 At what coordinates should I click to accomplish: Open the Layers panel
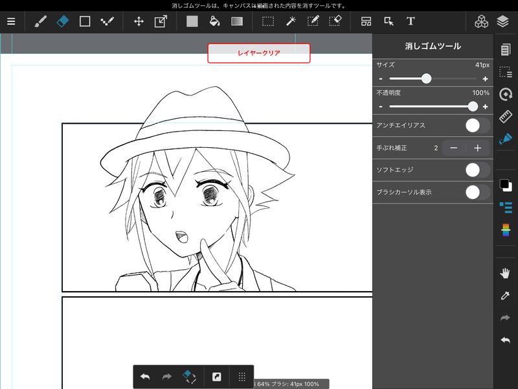503,21
